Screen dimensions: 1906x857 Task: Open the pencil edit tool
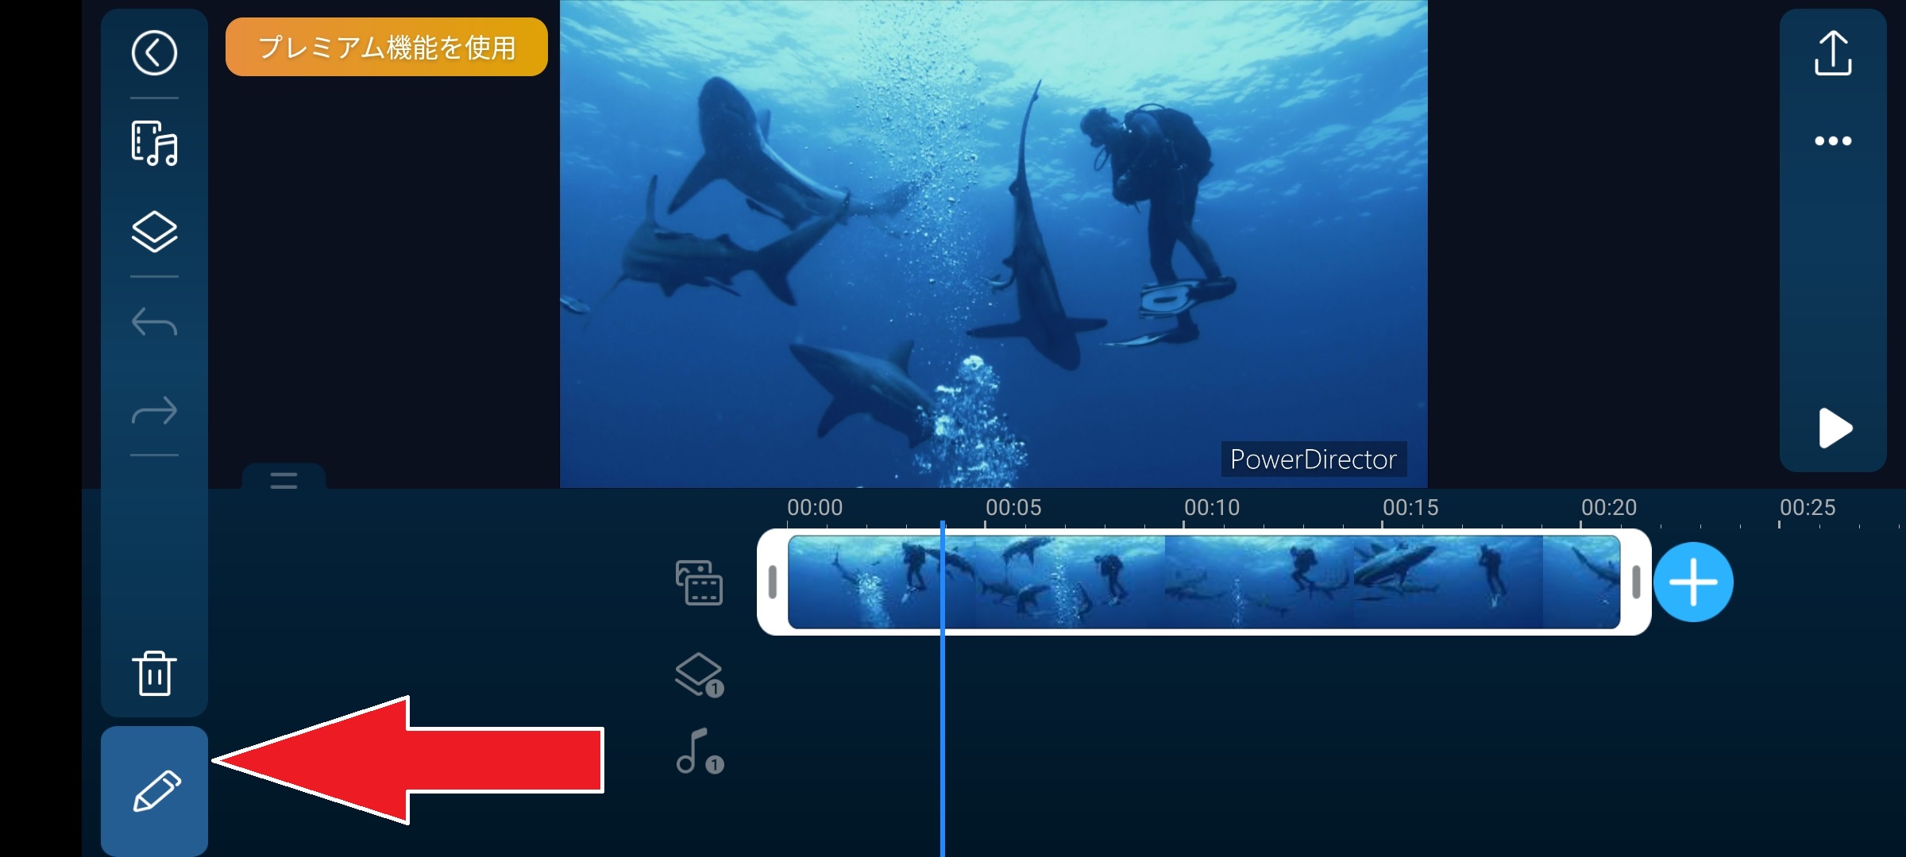tap(156, 791)
